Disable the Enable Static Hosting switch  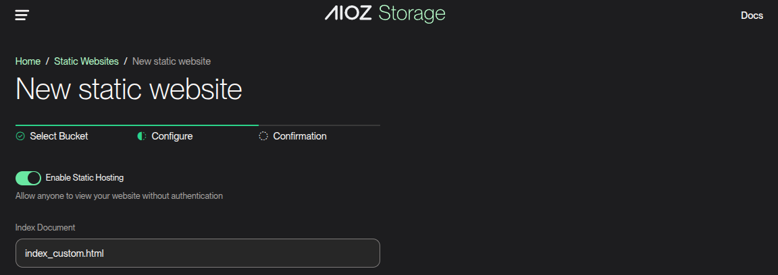(28, 178)
